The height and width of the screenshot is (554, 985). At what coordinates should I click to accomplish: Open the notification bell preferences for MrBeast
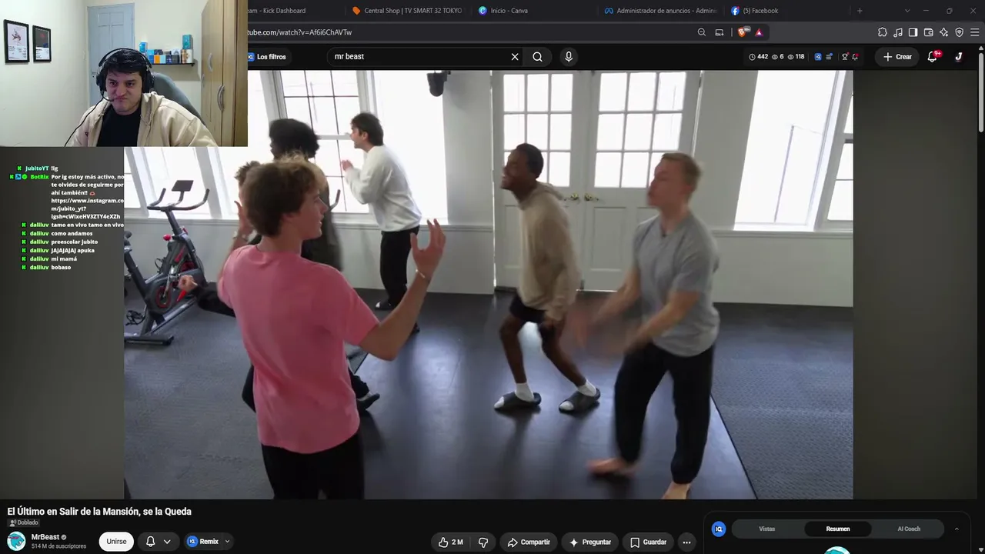158,542
